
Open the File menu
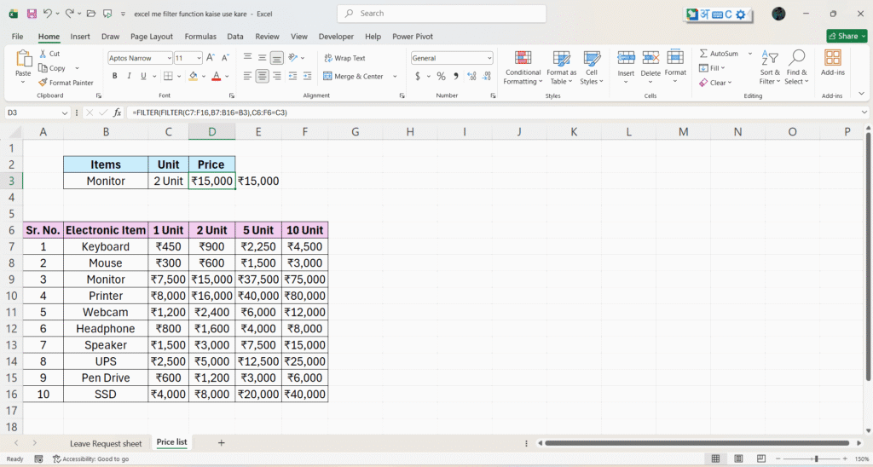click(x=17, y=36)
